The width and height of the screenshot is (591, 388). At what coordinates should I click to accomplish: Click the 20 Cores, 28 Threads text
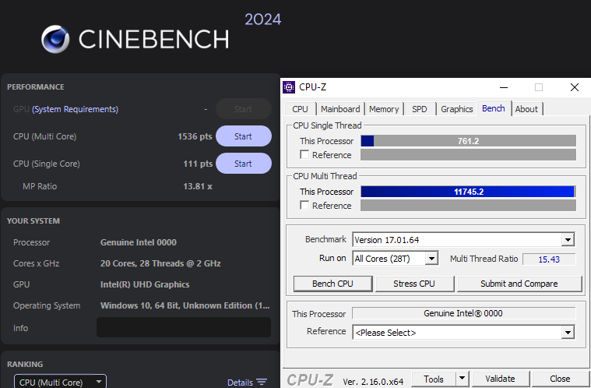point(160,263)
